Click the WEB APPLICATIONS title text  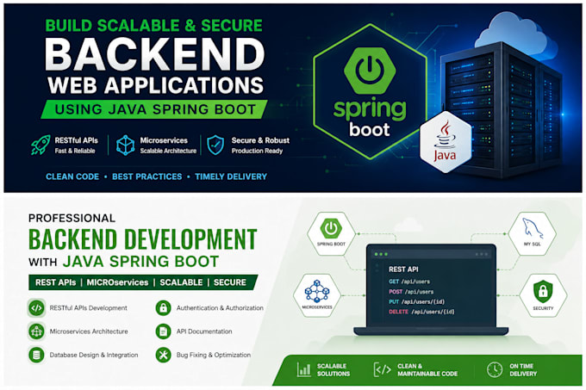[155, 85]
